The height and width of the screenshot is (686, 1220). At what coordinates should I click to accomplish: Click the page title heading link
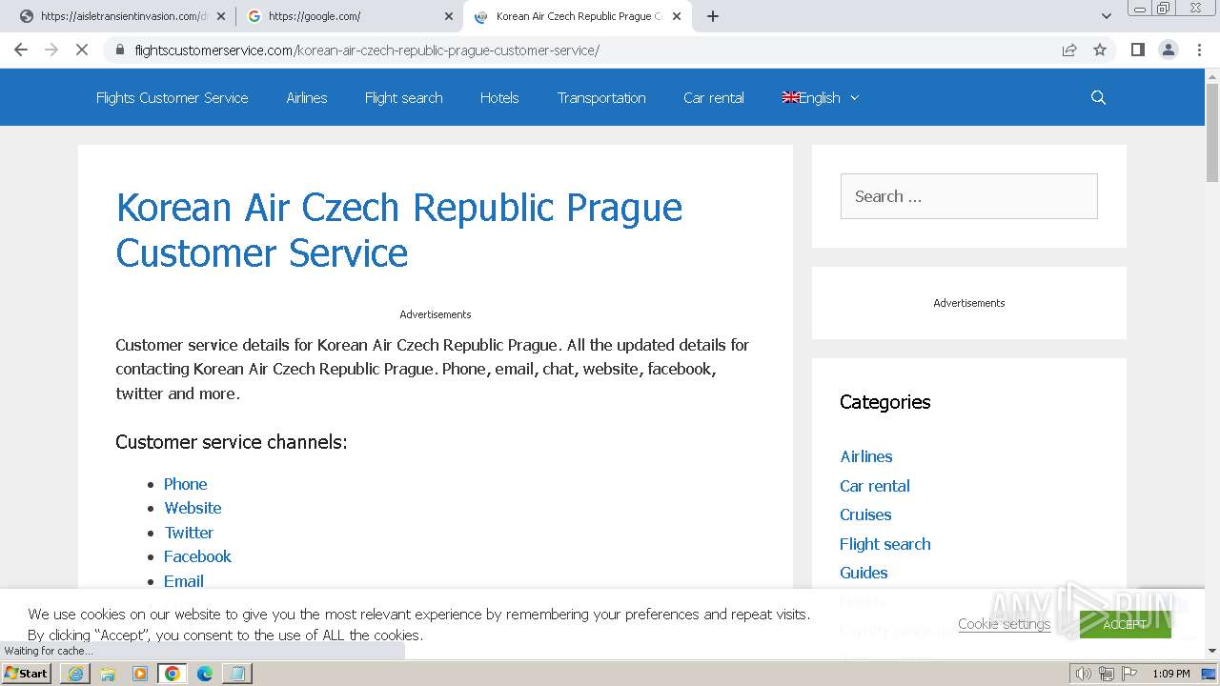coord(399,230)
